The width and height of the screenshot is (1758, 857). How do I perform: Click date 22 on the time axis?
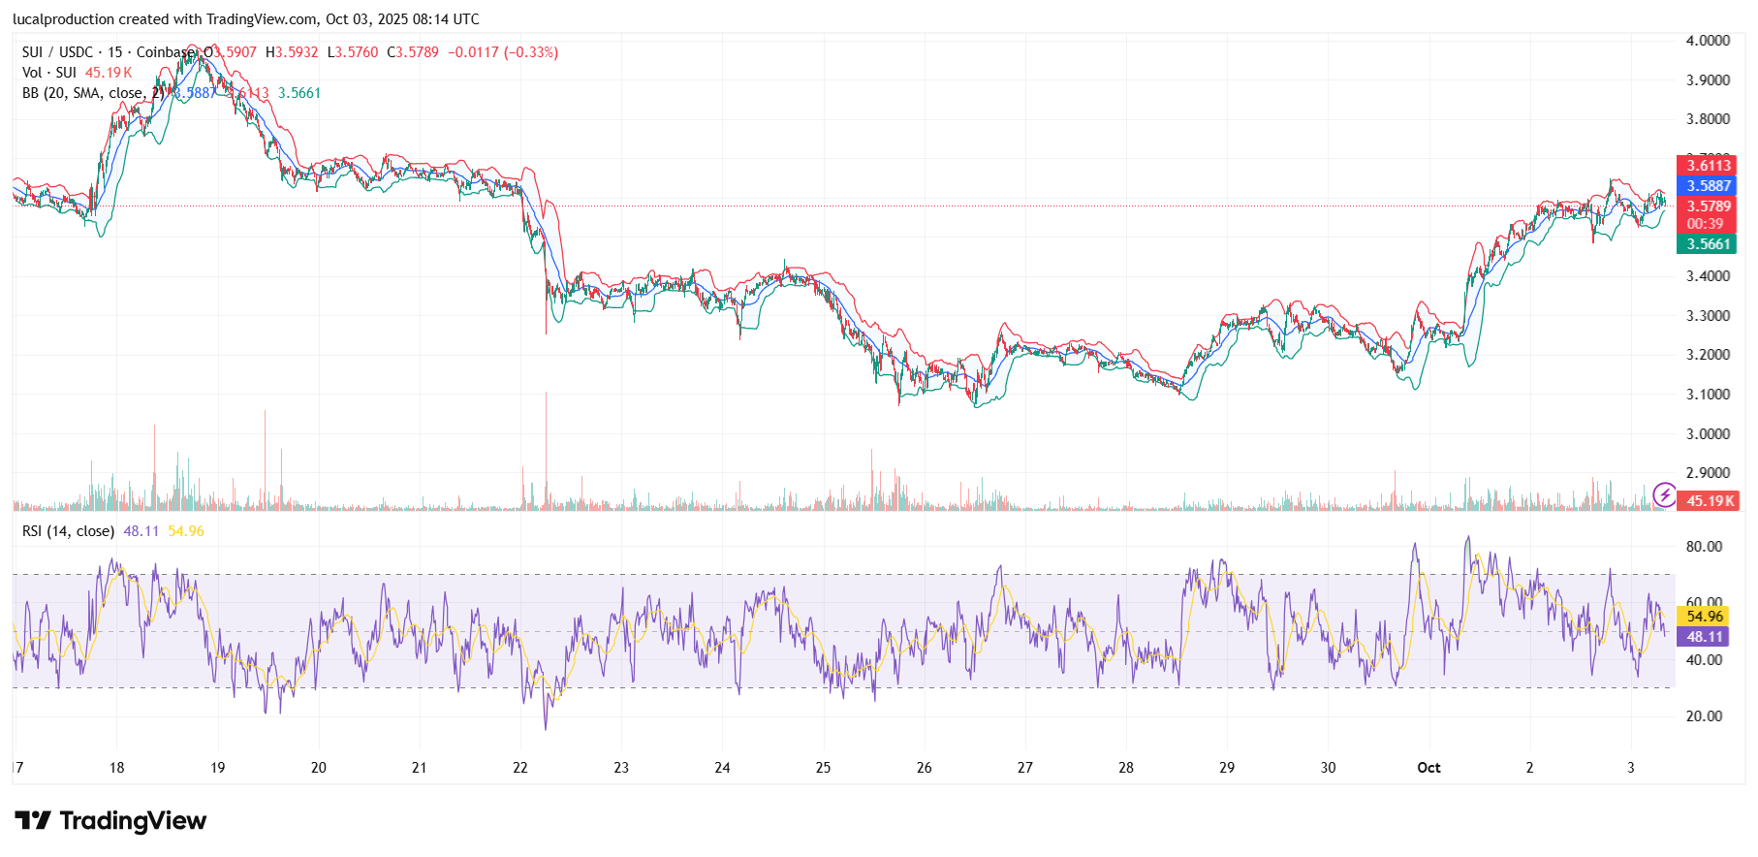pyautogui.click(x=520, y=768)
